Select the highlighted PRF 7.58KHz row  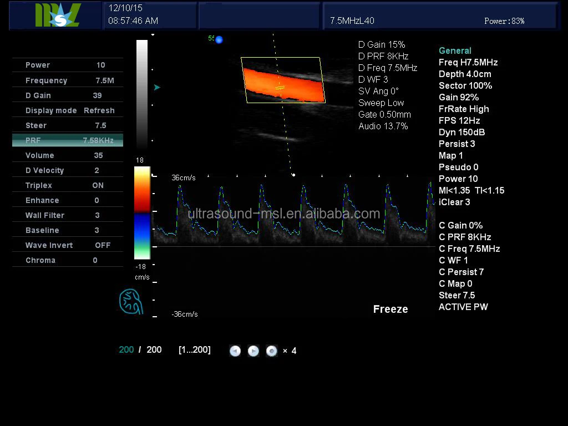[x=67, y=140]
